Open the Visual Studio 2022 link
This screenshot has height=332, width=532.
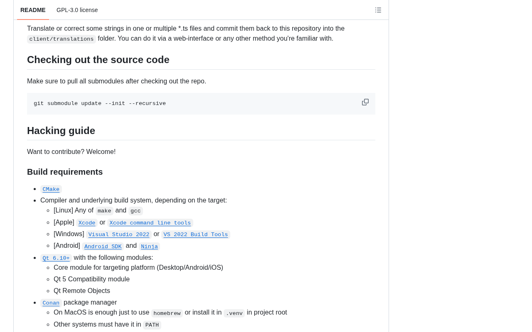[x=119, y=234]
